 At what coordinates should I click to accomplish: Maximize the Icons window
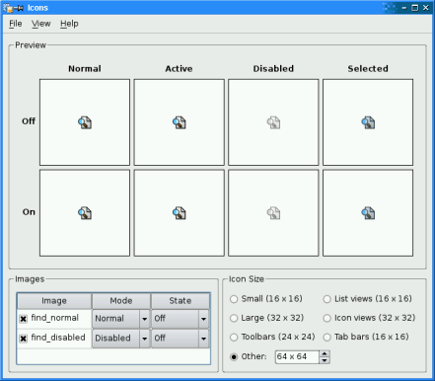415,8
